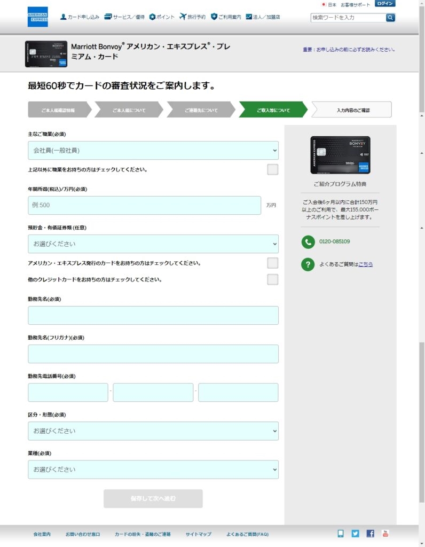
Task: Open the ポイント menu
Action: [162, 17]
